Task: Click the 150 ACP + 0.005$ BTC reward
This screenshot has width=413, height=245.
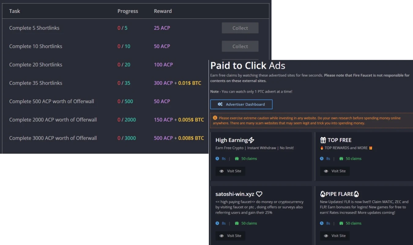Action: point(179,120)
